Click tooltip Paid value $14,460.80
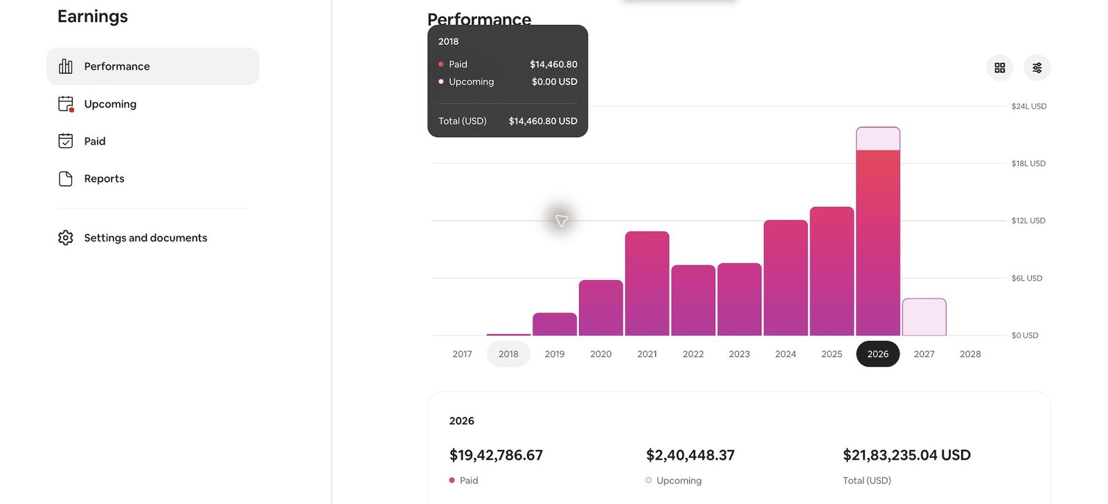The image size is (1108, 504). (553, 64)
